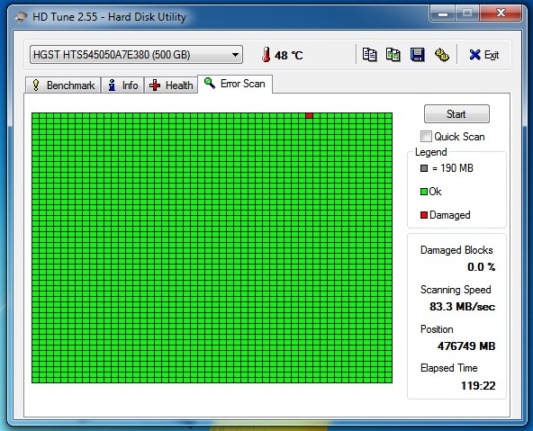Switch to the Benchmark tab
533x431 pixels.
(x=63, y=85)
